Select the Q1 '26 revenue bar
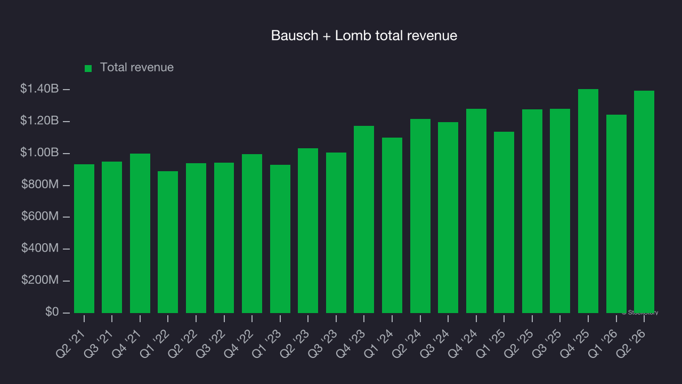This screenshot has width=682, height=384. coord(616,214)
